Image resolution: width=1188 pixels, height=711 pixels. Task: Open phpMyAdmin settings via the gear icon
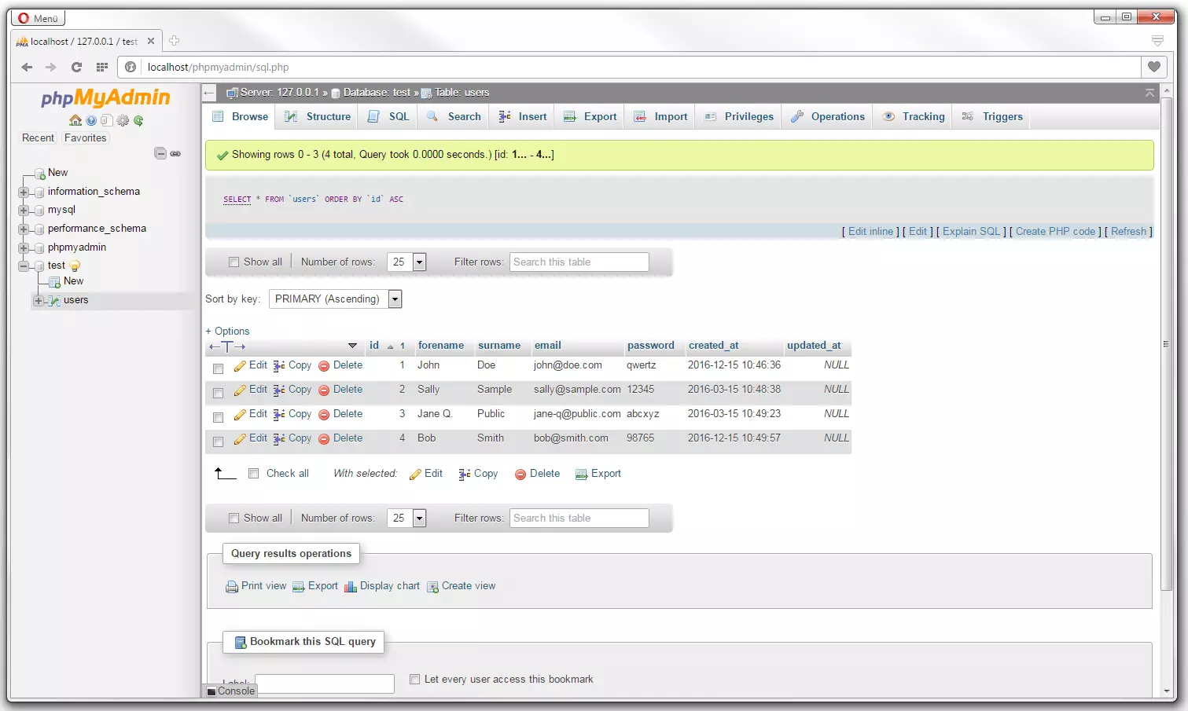[x=123, y=120]
